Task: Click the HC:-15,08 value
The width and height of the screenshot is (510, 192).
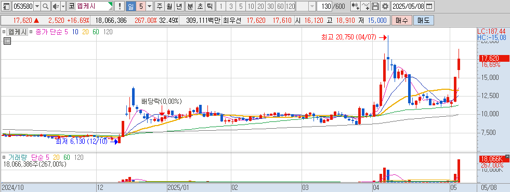Action: click(491, 37)
